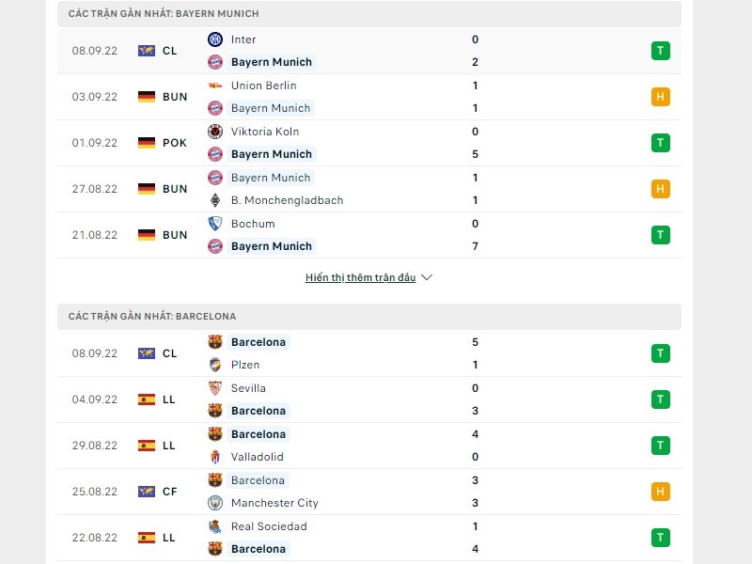752x564 pixels.
Task: Click the B. Monchengladbach club crest
Action: coord(215,200)
